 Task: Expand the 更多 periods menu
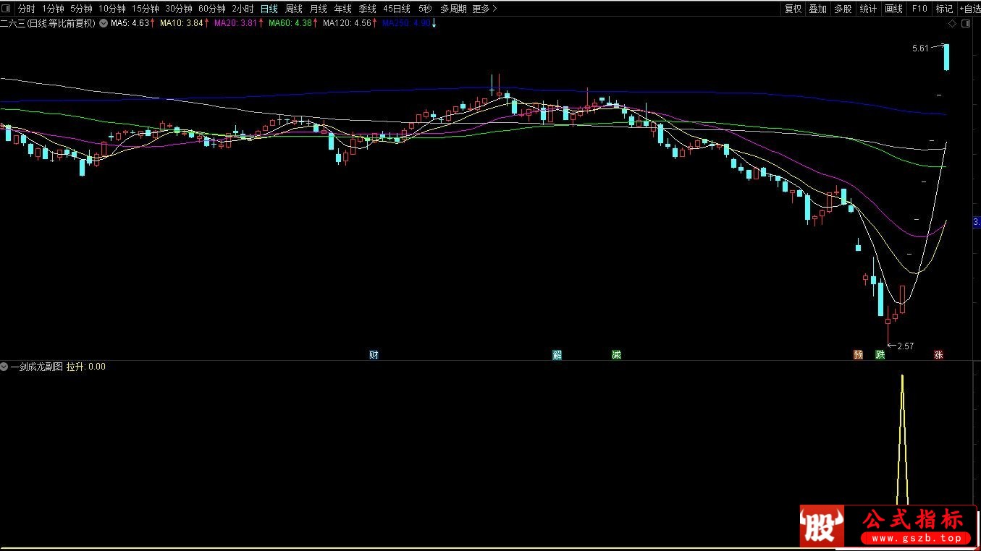coord(484,9)
